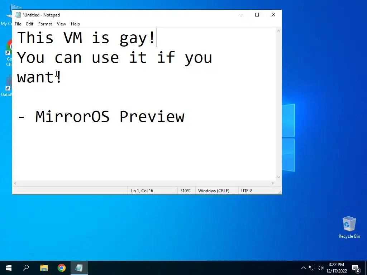Image resolution: width=367 pixels, height=275 pixels.
Task: Click the Notepad taskbar button
Action: [79, 268]
